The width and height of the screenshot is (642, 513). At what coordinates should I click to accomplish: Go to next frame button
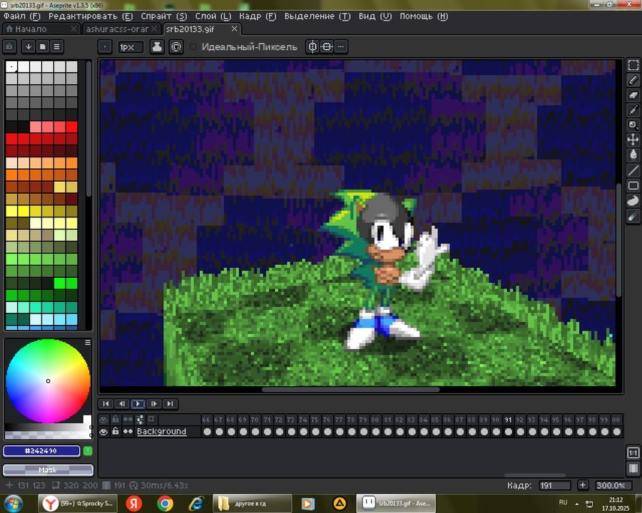tap(154, 404)
